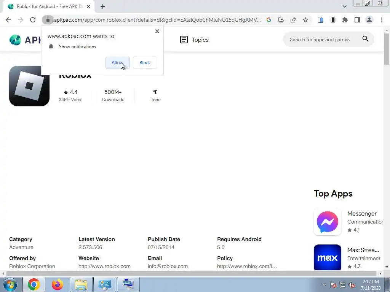Show hidden tray icons arrow
Viewport: 390px width, 292px height.
click(x=324, y=285)
